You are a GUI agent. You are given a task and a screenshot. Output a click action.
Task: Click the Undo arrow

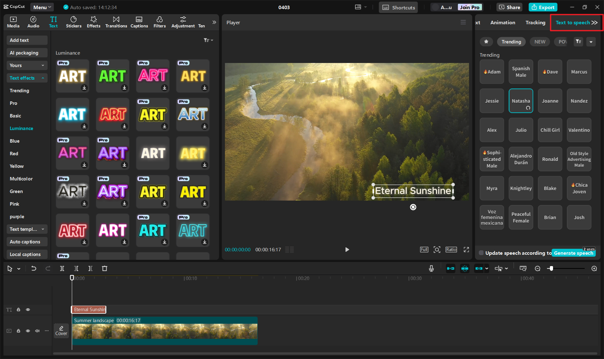34,268
